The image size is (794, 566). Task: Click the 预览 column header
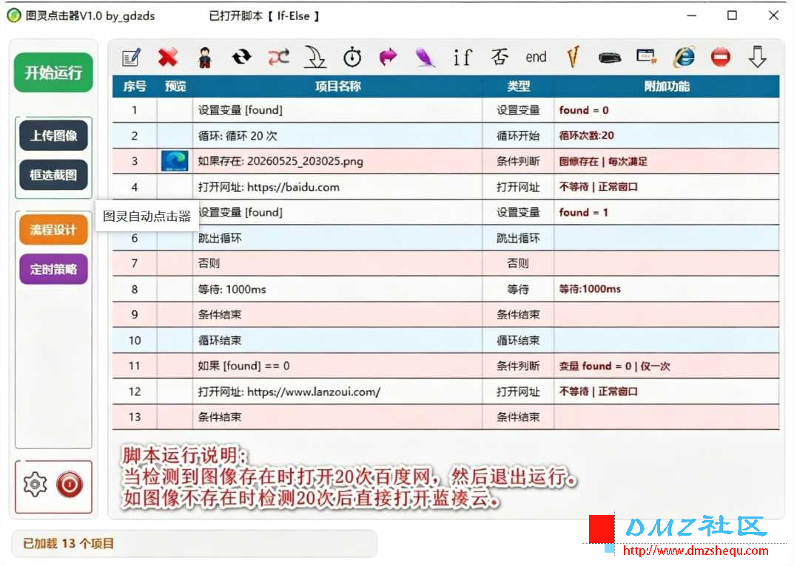coord(175,86)
